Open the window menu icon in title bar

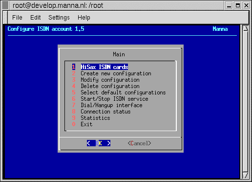coord(5,5)
